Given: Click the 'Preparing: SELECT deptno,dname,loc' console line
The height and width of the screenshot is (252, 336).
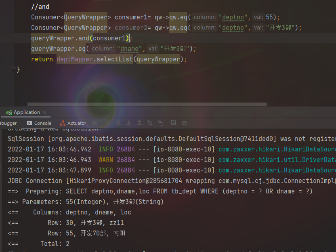Looking at the screenshot, I should click(160, 191).
